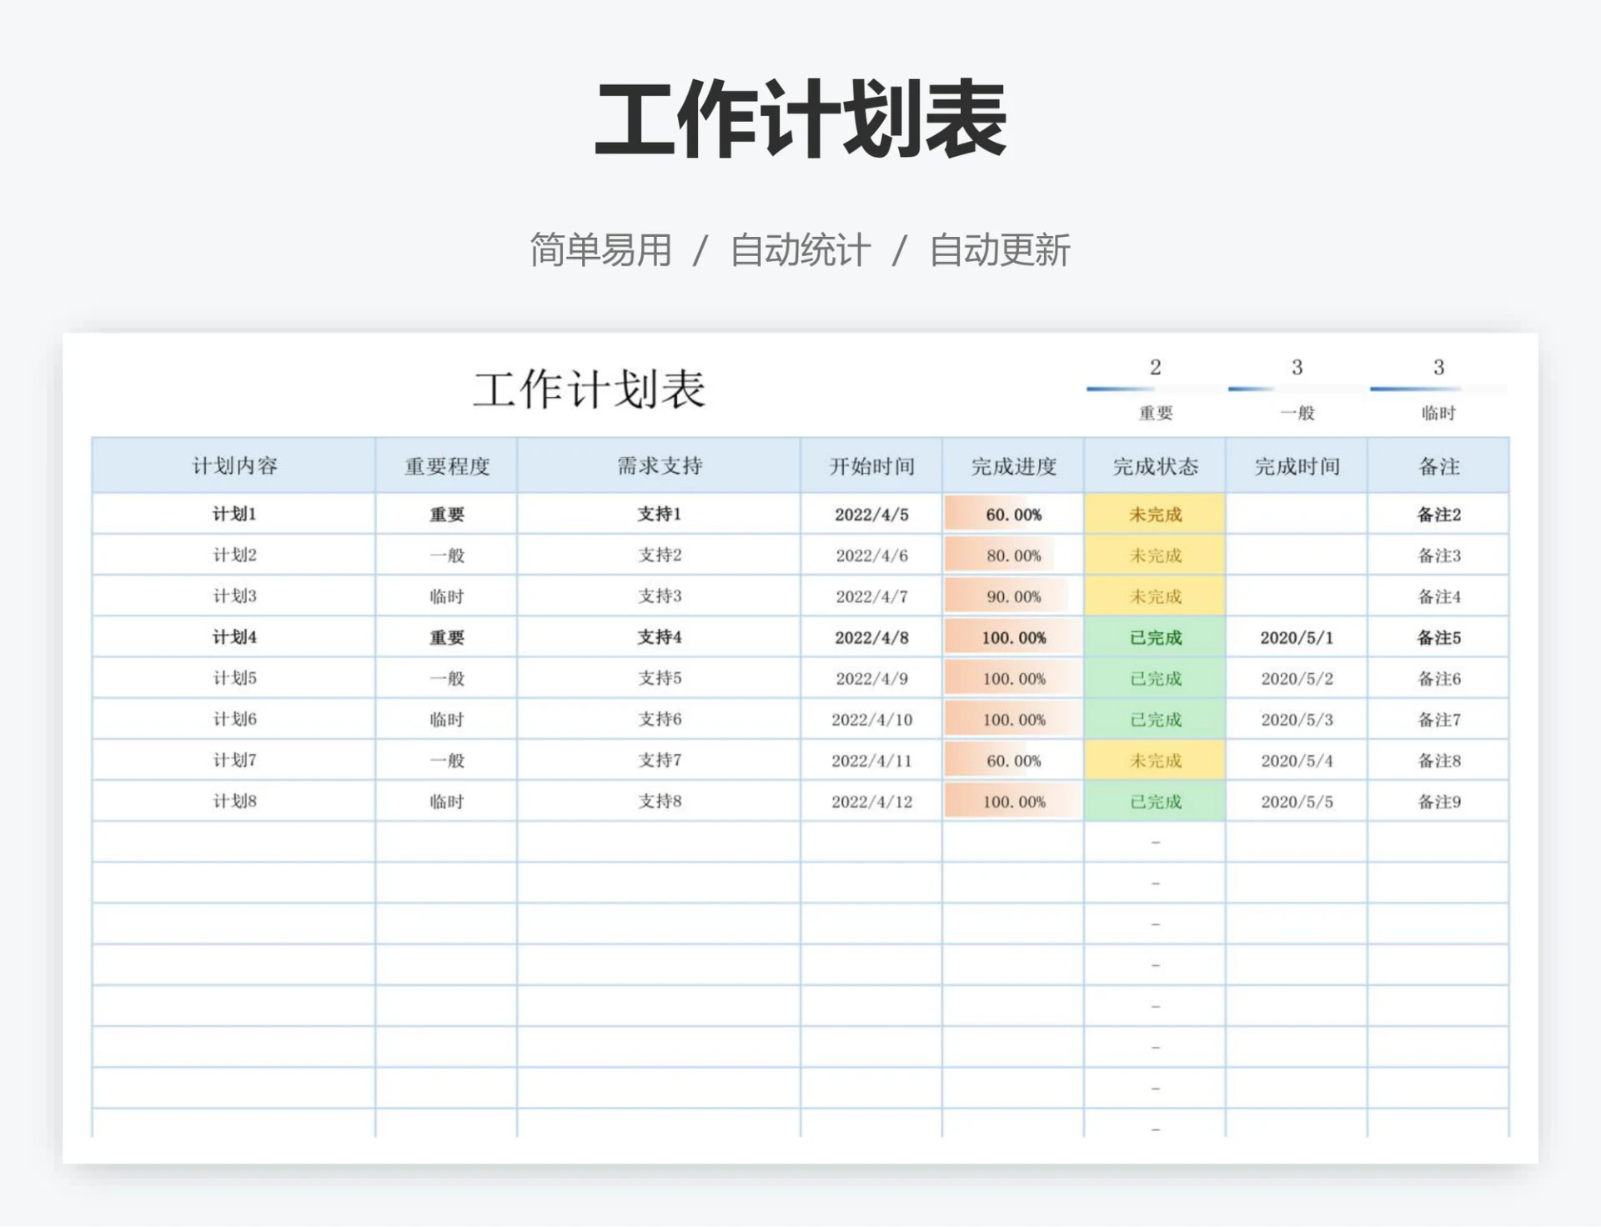The height and width of the screenshot is (1227, 1601).
Task: Click the 60.00% progress bar of 计划1
Action: pos(1011,514)
